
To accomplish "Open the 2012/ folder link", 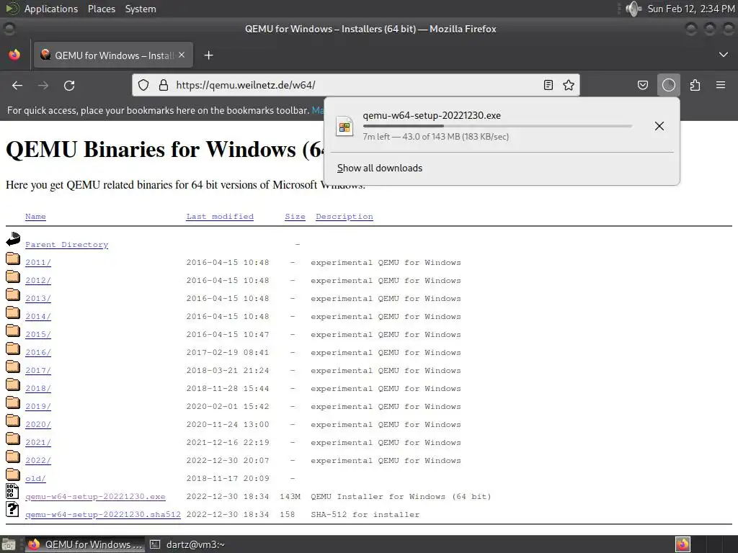I will click(x=38, y=280).
